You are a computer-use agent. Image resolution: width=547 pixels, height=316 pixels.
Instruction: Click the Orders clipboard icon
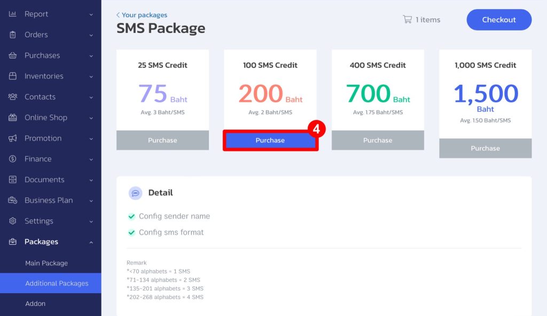(13, 35)
